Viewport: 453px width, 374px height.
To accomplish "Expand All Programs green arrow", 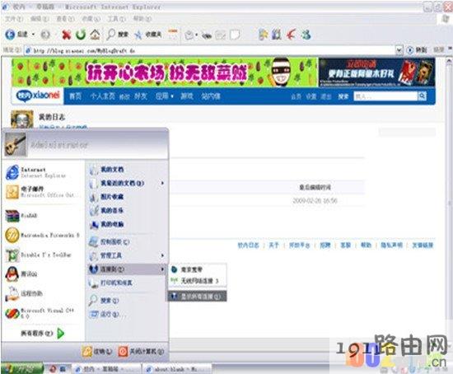I will [x=61, y=334].
